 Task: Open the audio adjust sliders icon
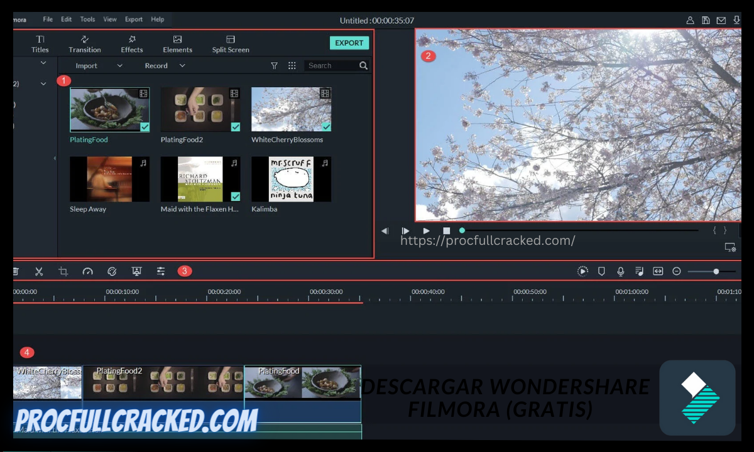(x=161, y=271)
